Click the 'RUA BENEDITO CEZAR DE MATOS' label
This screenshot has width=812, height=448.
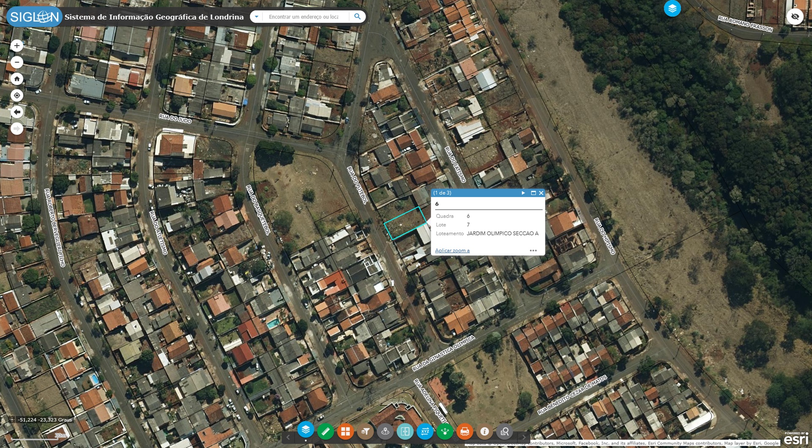click(x=572, y=394)
